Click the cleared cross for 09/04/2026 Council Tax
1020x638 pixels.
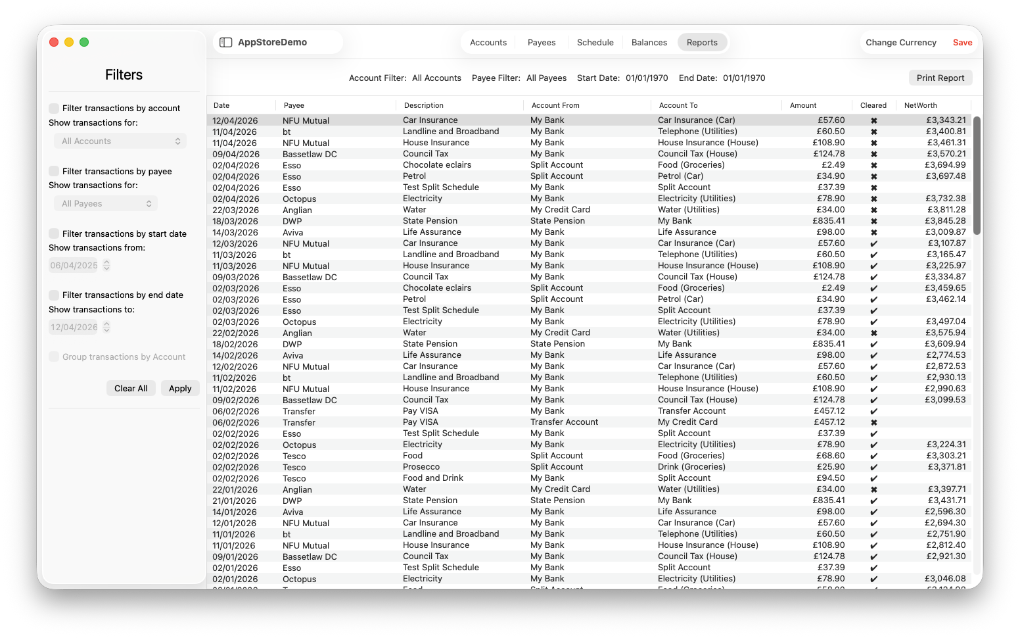click(874, 154)
